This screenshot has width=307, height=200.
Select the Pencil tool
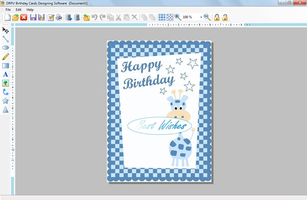pyautogui.click(x=6, y=57)
